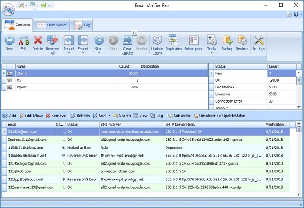The width and height of the screenshot is (304, 208).
Task: Click the Stop verification icon
Action: [x=113, y=40]
